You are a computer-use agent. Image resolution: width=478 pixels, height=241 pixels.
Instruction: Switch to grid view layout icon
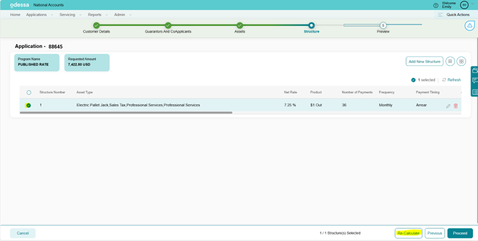pyautogui.click(x=461, y=61)
